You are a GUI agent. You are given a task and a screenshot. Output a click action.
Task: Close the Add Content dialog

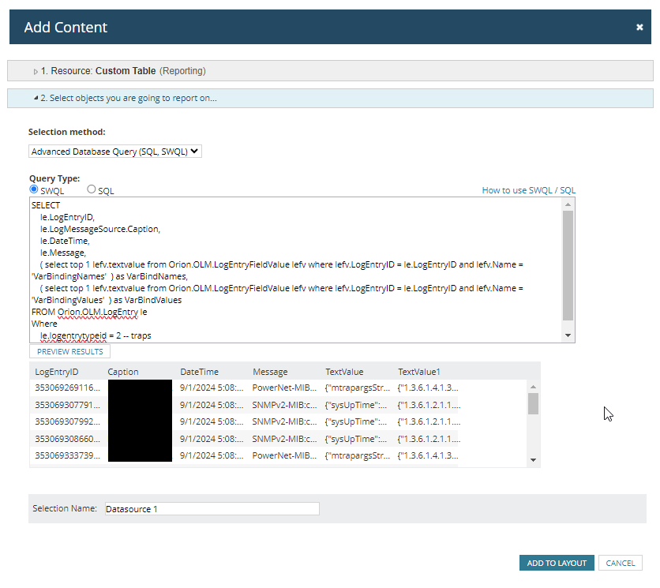(639, 28)
